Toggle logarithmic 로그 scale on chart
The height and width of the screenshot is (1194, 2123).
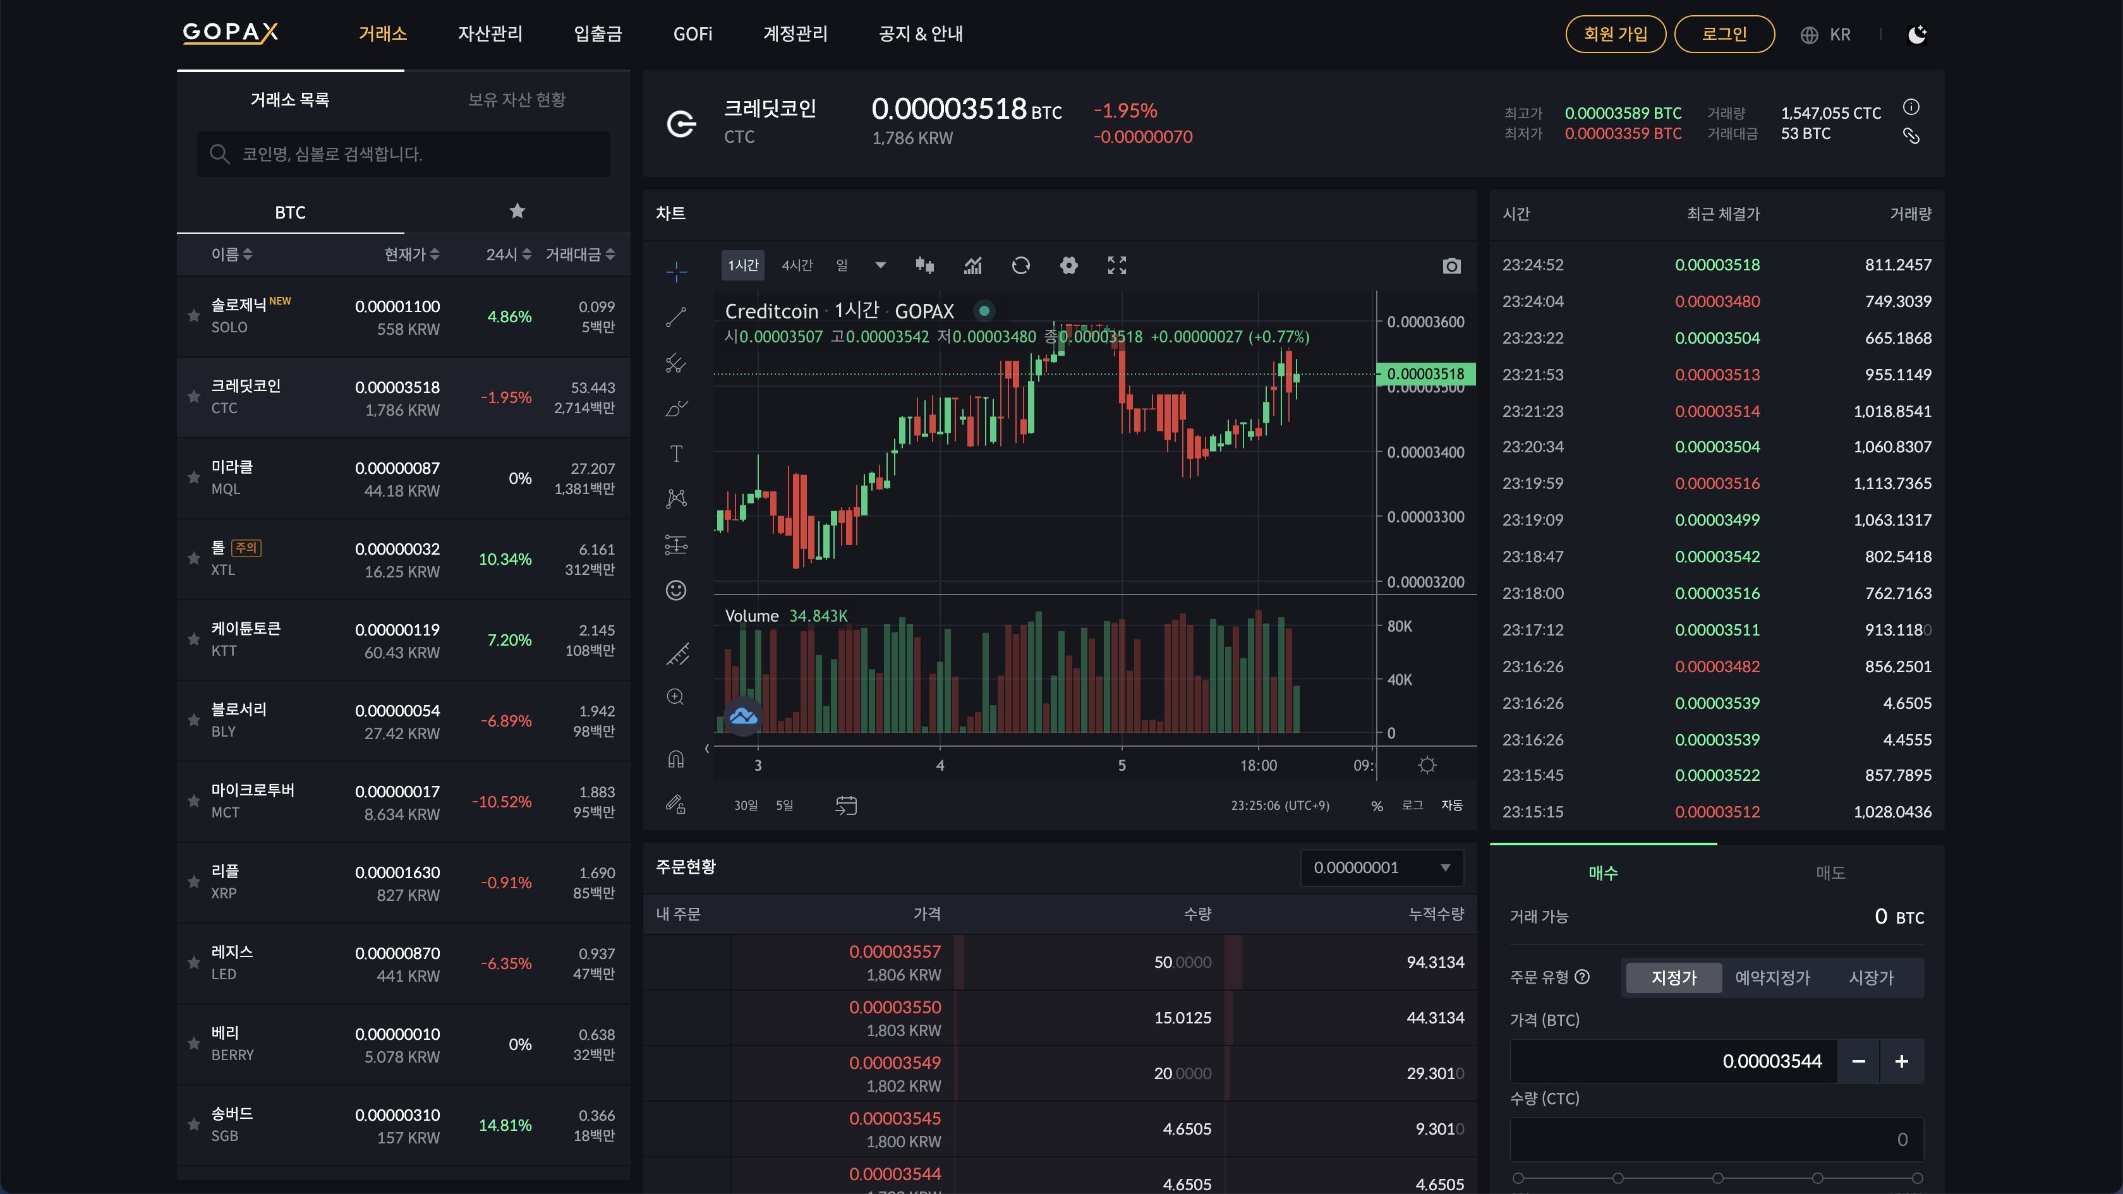[1412, 805]
